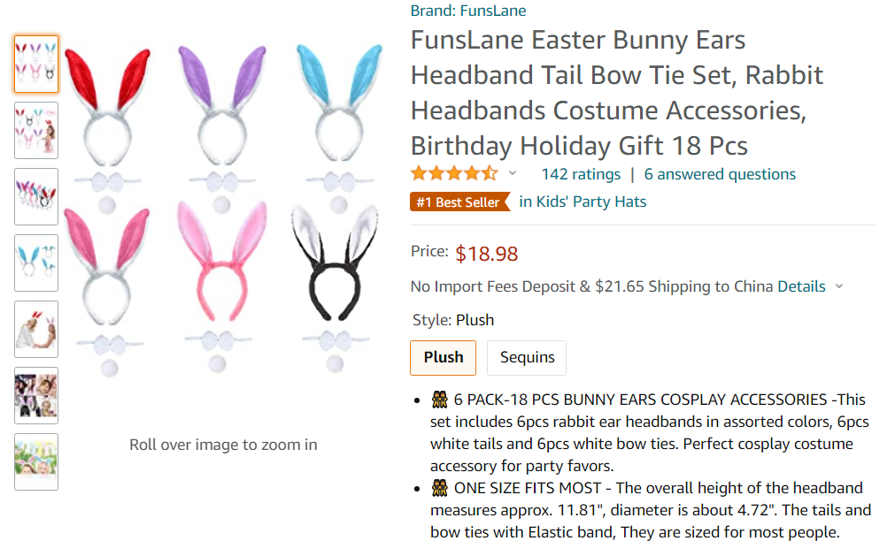View the last thumbnail with green background
The height and width of the screenshot is (541, 895).
pyautogui.click(x=36, y=461)
